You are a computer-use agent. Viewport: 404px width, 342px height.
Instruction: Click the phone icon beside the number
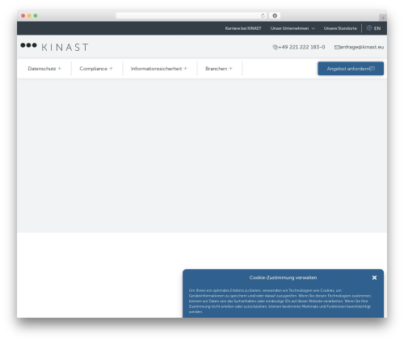pyautogui.click(x=275, y=47)
